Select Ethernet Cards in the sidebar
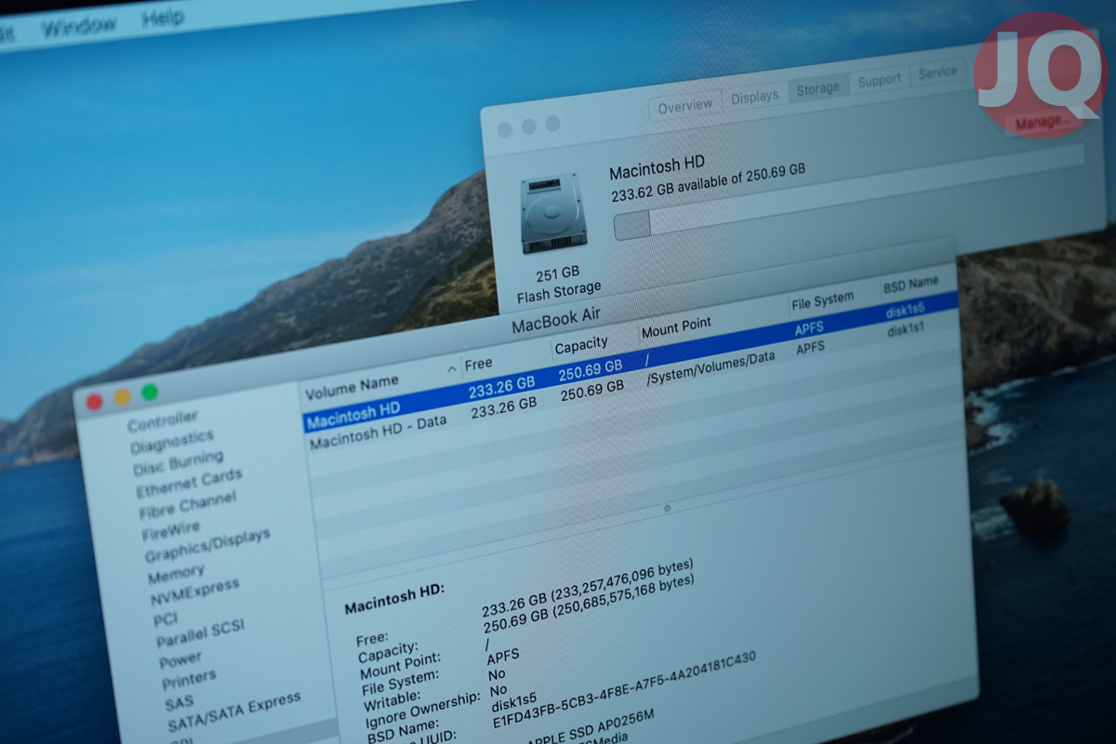This screenshot has height=744, width=1116. pos(189,483)
